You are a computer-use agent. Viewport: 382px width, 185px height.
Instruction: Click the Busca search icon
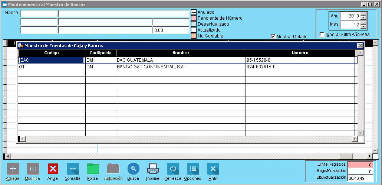click(x=133, y=169)
